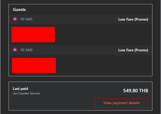Click the Last paid payment card
Screen dimensions: 161x114
click(80, 96)
